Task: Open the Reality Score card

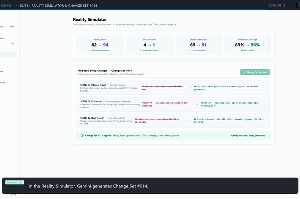Action: point(100,45)
